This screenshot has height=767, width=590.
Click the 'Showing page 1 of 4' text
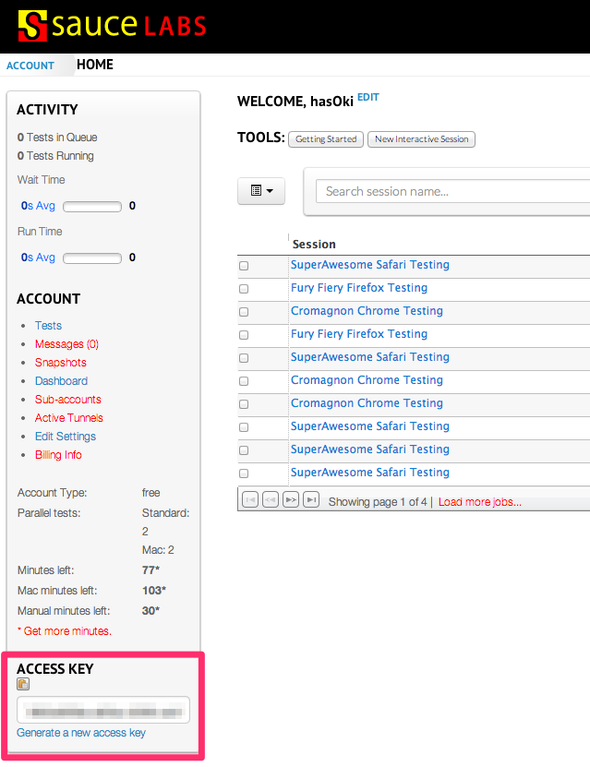(x=378, y=502)
